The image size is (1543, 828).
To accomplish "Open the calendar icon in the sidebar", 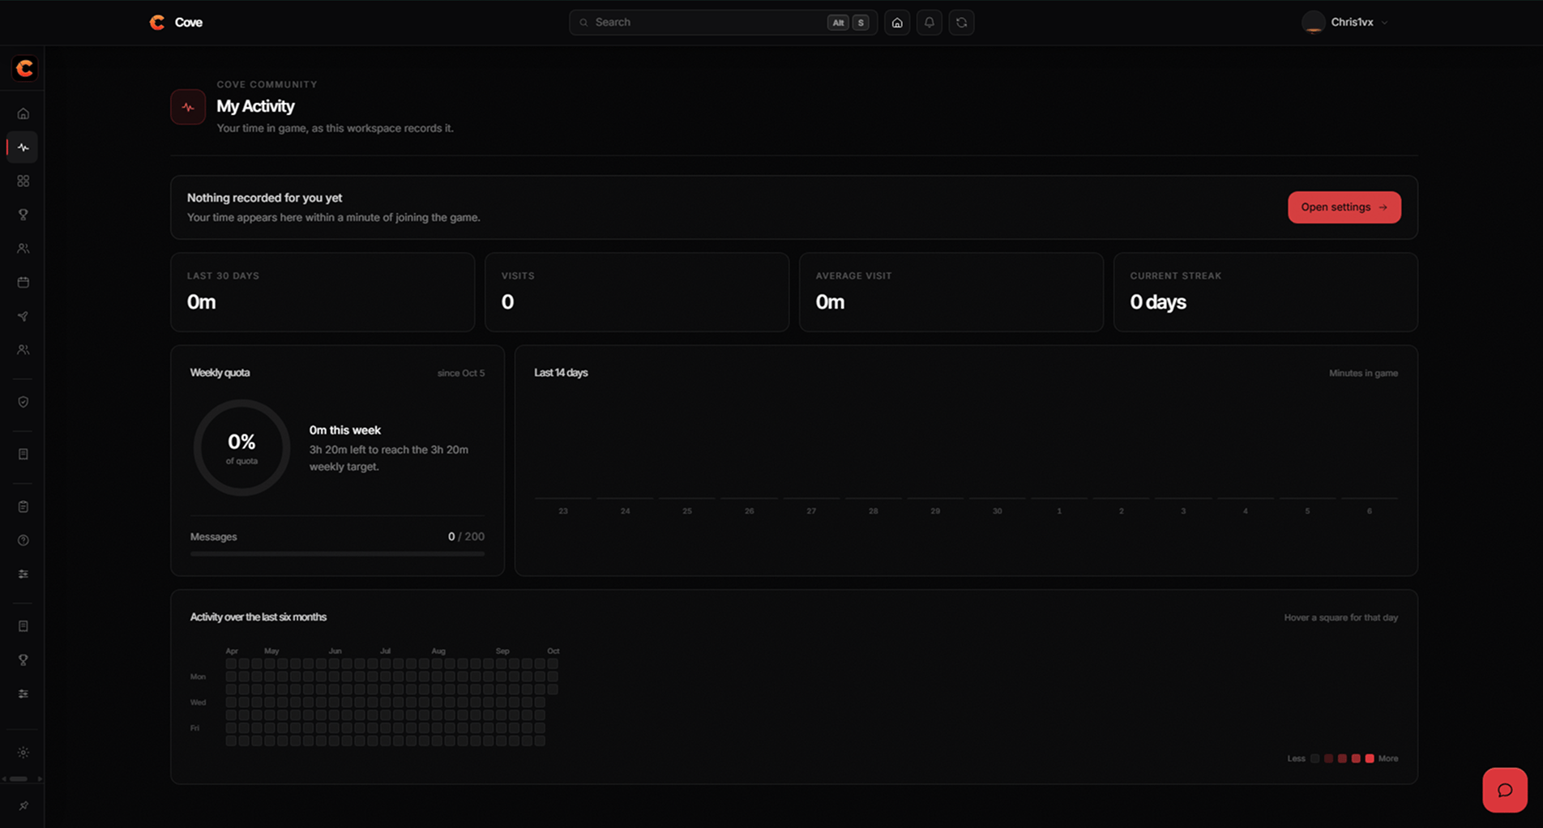I will [x=23, y=283].
